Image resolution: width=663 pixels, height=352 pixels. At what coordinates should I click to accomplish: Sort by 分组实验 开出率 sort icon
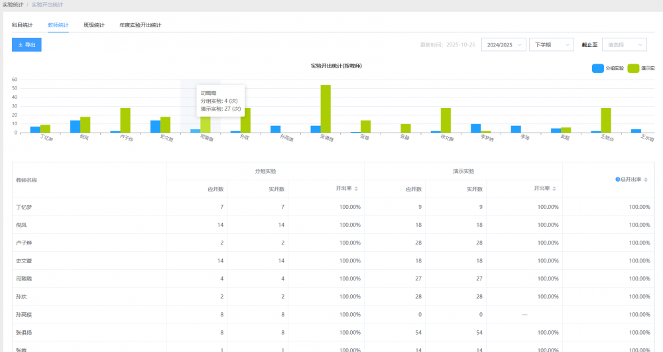coord(357,189)
